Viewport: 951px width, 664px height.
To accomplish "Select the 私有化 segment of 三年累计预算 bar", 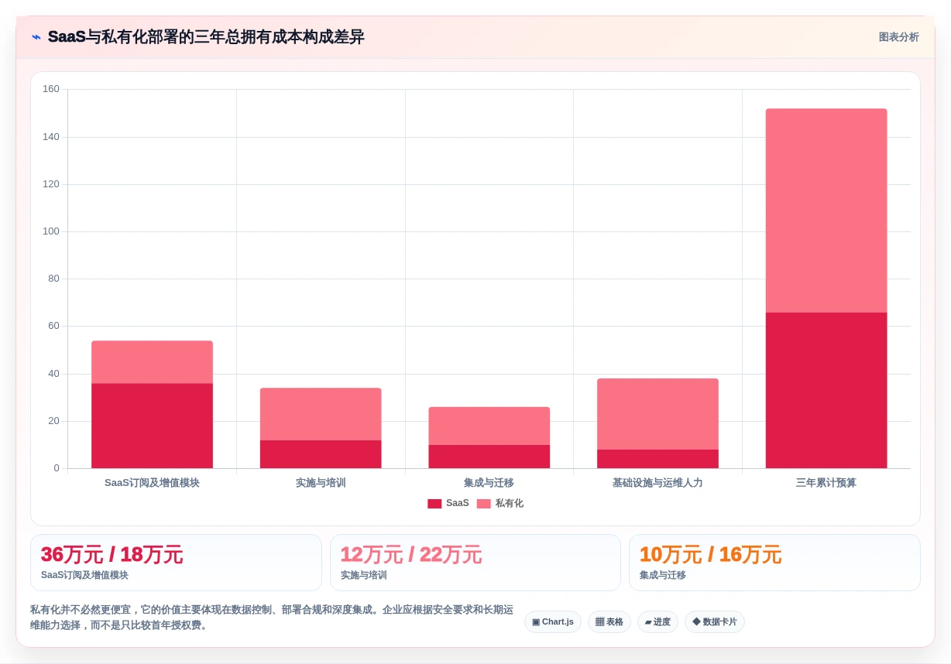I will click(x=826, y=210).
